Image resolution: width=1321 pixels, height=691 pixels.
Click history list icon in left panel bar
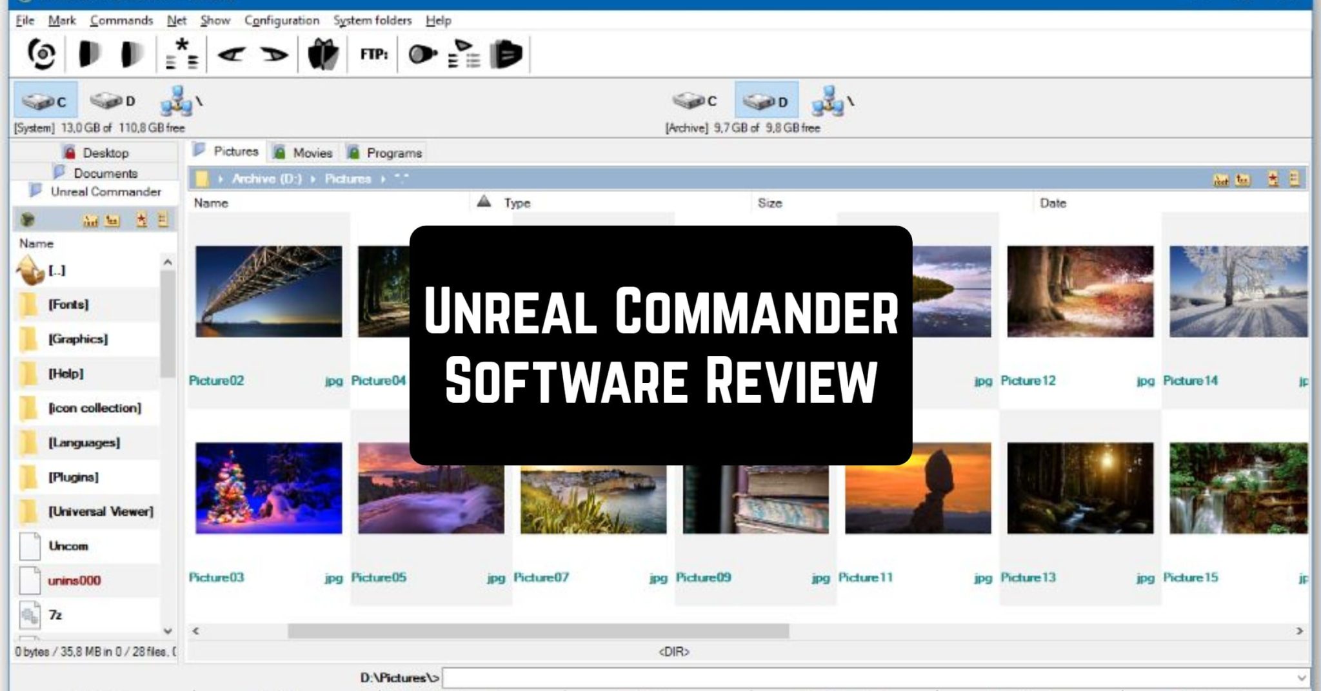coord(163,220)
